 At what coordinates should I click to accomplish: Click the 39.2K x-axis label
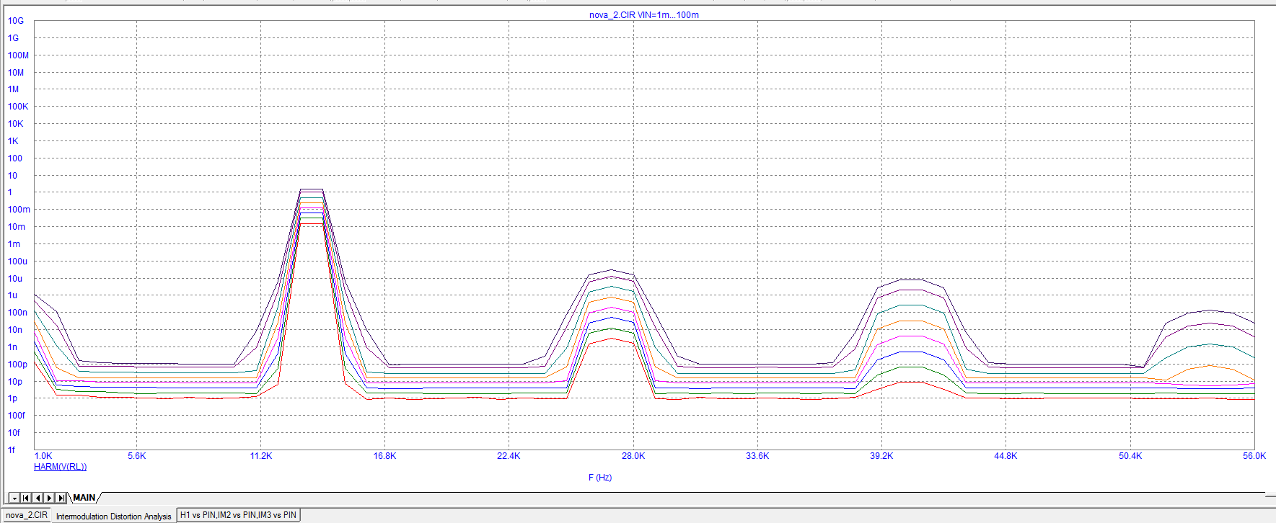pos(881,456)
